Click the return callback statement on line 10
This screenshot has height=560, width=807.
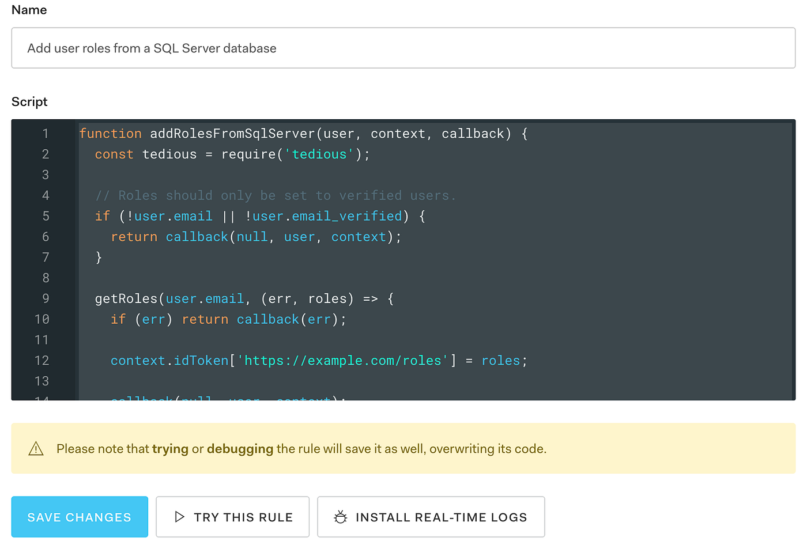click(205, 319)
